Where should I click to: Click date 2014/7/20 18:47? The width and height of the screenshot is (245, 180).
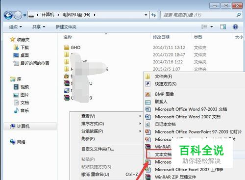(169, 55)
